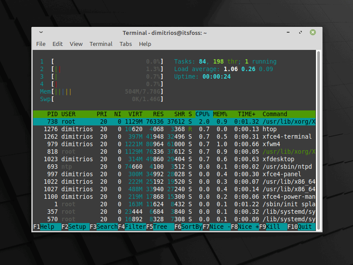Raise process priority with F8 Nice +
This screenshot has height=265, width=353.
point(244,226)
